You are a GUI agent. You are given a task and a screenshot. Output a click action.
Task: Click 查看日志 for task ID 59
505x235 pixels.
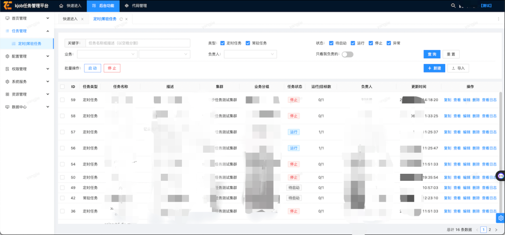(489, 100)
